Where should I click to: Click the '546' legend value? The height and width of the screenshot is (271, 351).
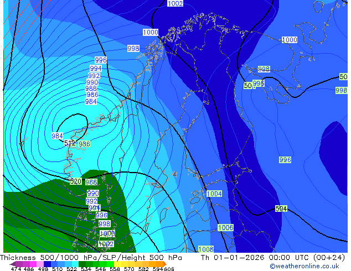click(x=101, y=269)
